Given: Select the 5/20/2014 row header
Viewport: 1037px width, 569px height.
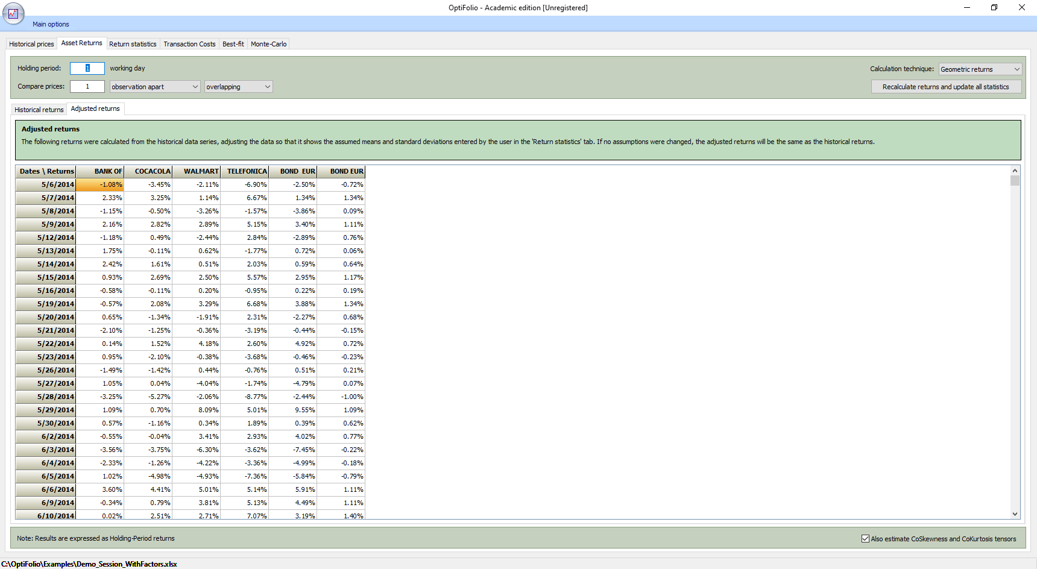Looking at the screenshot, I should click(x=46, y=317).
